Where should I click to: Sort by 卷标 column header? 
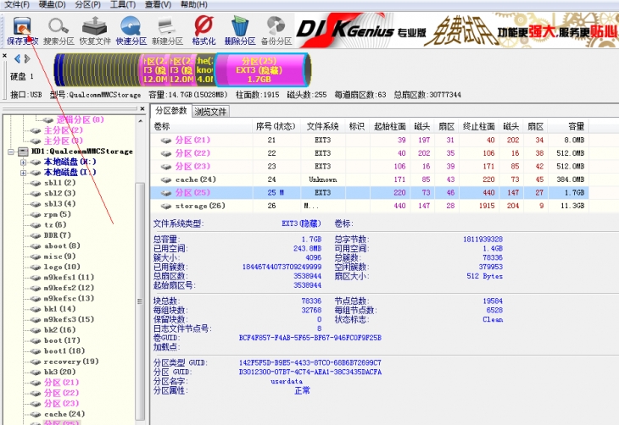pos(201,126)
